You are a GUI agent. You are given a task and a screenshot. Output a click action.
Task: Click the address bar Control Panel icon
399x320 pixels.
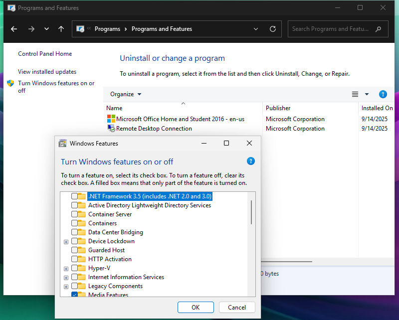point(80,29)
